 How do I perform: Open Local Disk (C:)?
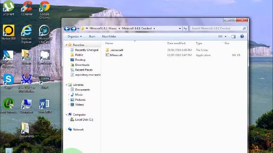(x=82, y=119)
